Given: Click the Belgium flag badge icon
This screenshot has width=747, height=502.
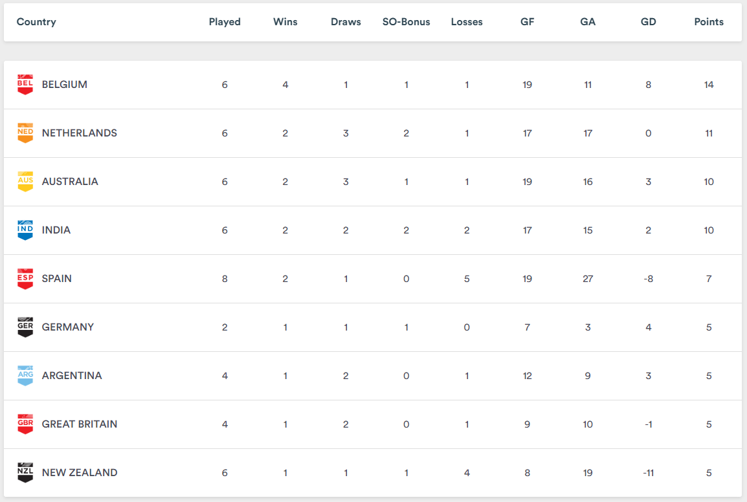Looking at the screenshot, I should point(25,85).
